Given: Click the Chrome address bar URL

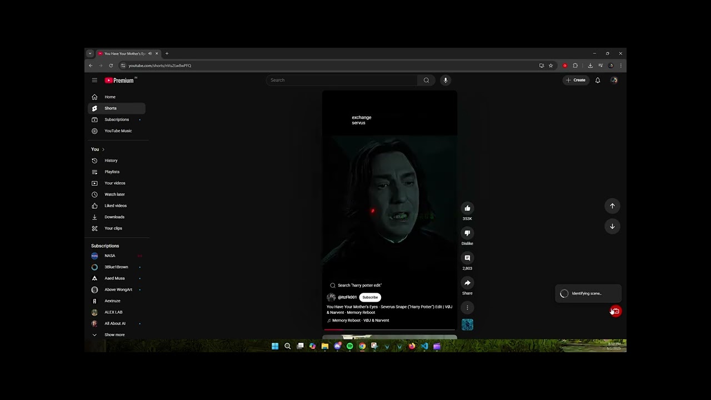Looking at the screenshot, I should (x=160, y=66).
